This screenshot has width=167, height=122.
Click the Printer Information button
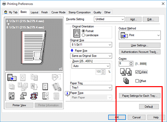(48, 105)
